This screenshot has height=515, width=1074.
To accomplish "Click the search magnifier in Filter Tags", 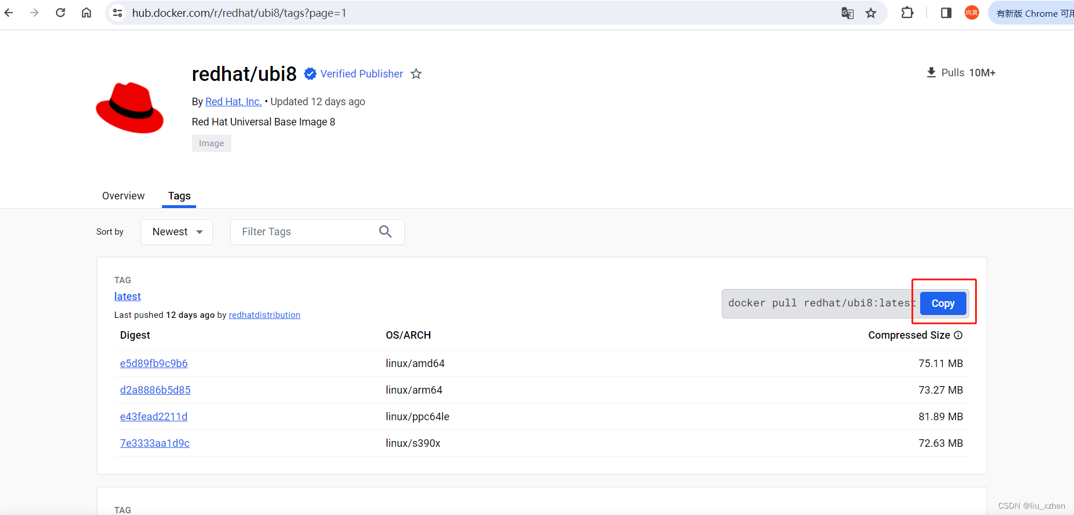I will pyautogui.click(x=385, y=232).
